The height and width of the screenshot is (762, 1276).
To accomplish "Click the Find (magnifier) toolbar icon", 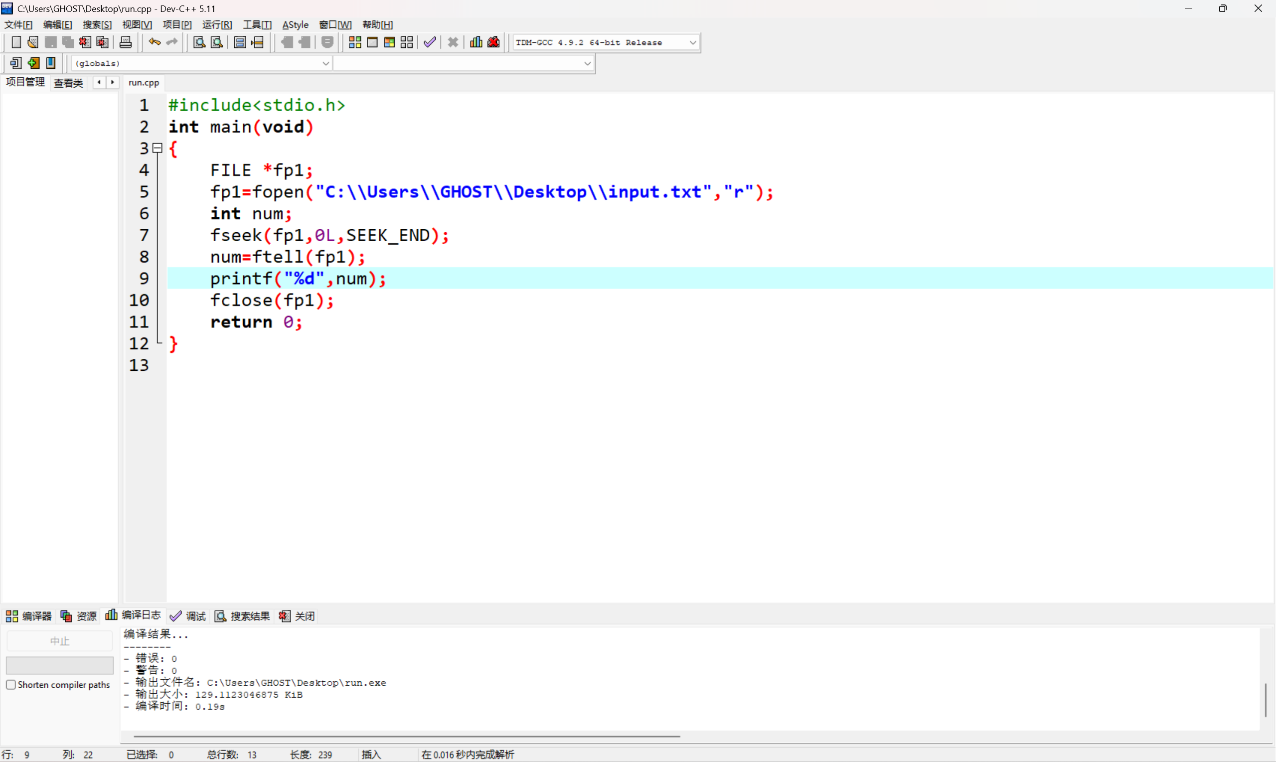I will click(x=199, y=42).
